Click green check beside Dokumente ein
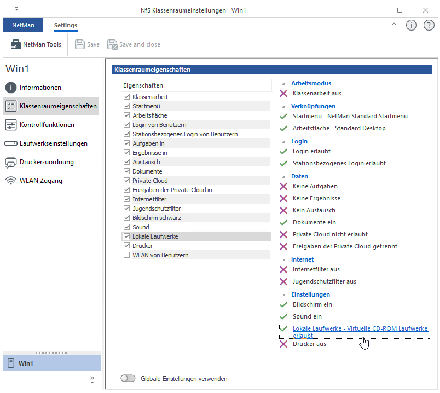440x393 pixels. 283,222
